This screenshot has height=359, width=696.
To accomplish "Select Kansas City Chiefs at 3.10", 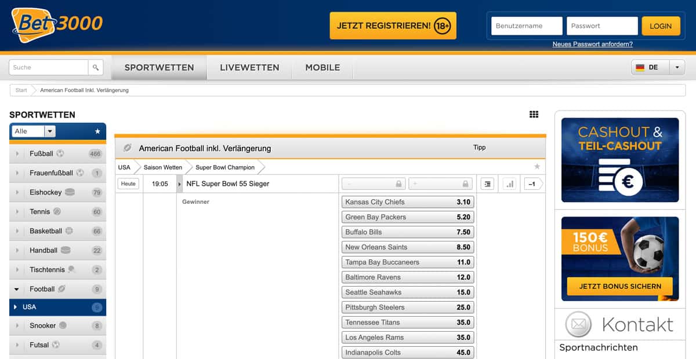I will pos(407,202).
